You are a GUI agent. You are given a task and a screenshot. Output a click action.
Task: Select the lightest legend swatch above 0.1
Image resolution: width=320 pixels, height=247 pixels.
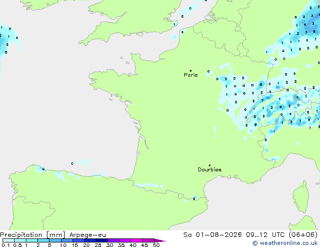click(x=9, y=240)
